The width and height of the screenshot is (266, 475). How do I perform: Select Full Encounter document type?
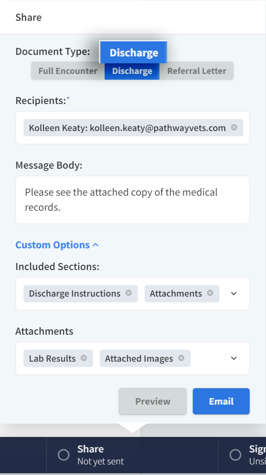68,71
